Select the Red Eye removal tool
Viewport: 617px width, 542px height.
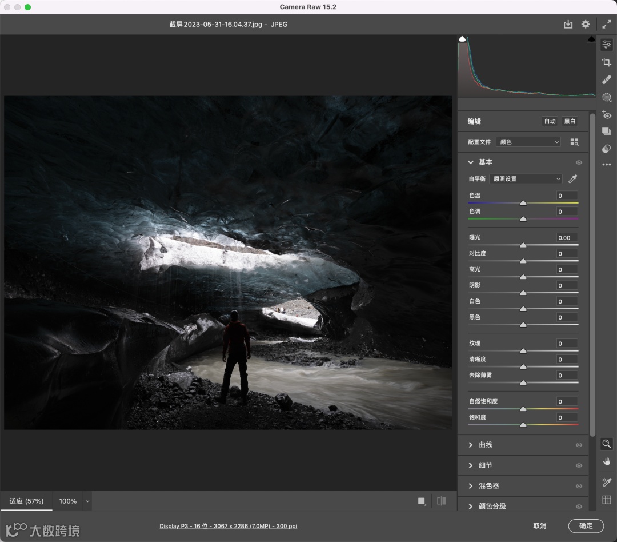point(607,115)
